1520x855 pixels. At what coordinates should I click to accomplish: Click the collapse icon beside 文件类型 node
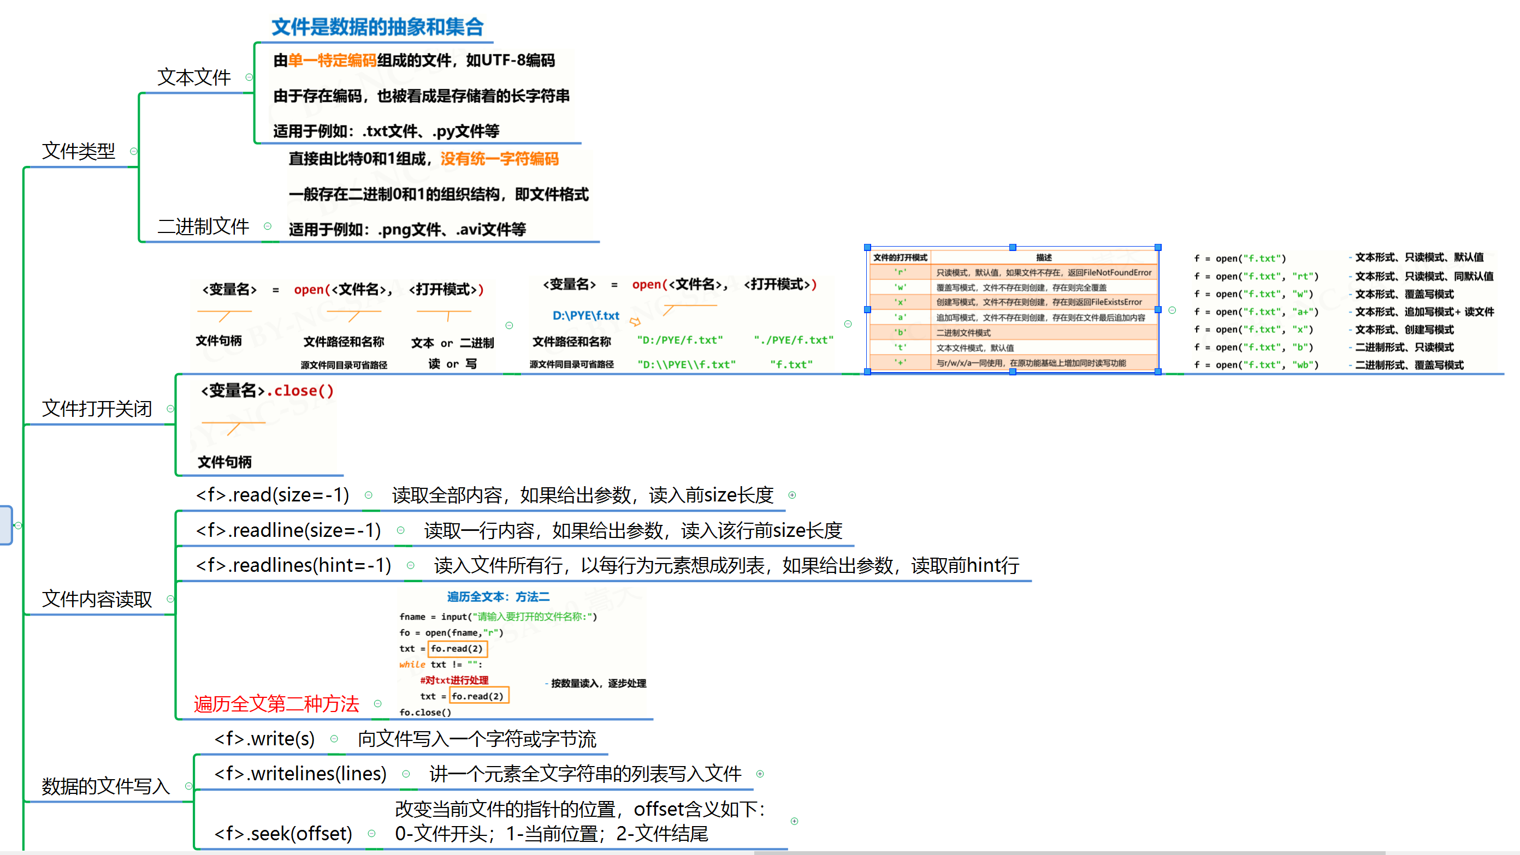133,152
